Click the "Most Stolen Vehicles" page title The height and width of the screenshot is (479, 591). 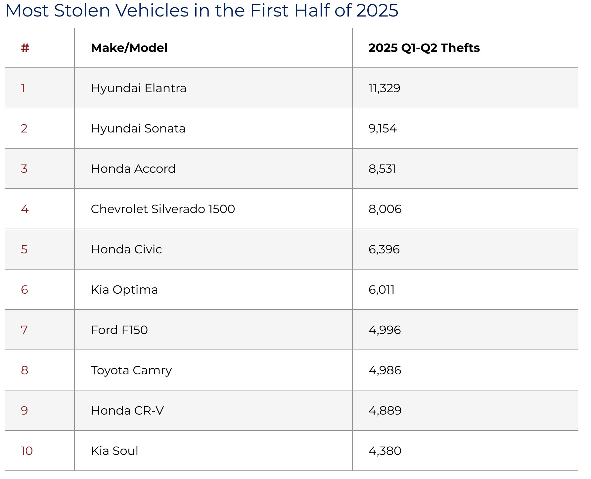[x=202, y=11]
